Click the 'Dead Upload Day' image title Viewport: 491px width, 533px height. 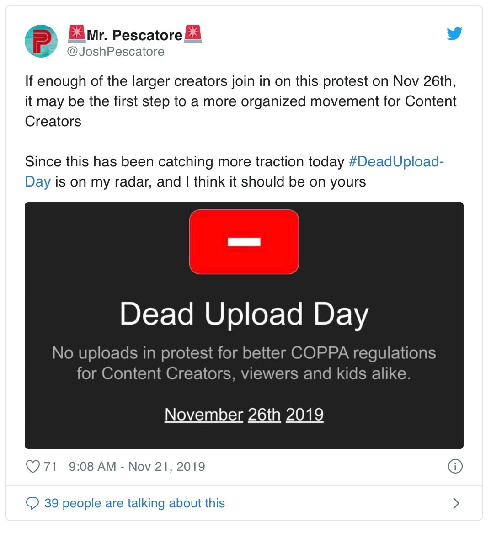[244, 315]
